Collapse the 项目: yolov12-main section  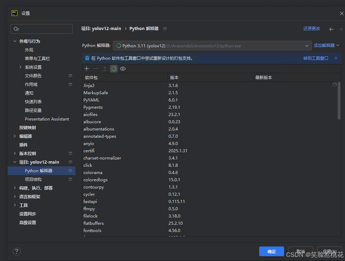pyautogui.click(x=15, y=162)
